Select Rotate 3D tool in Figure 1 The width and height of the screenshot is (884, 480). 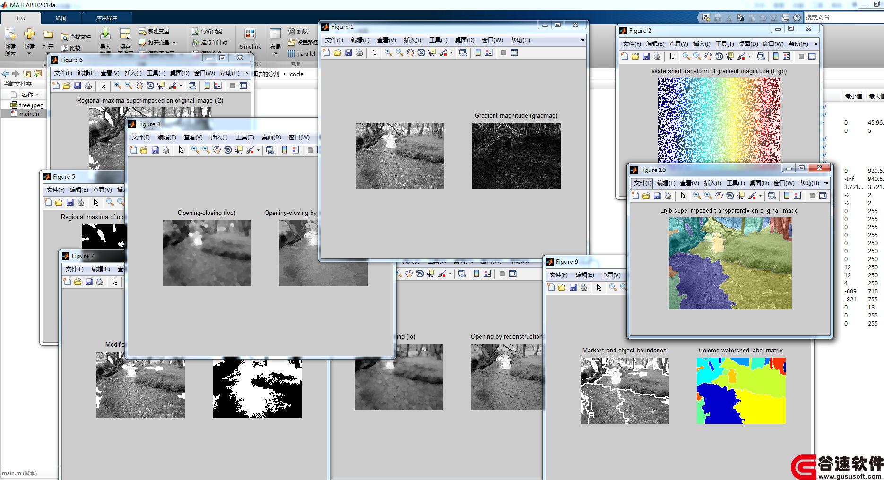pyautogui.click(x=421, y=52)
